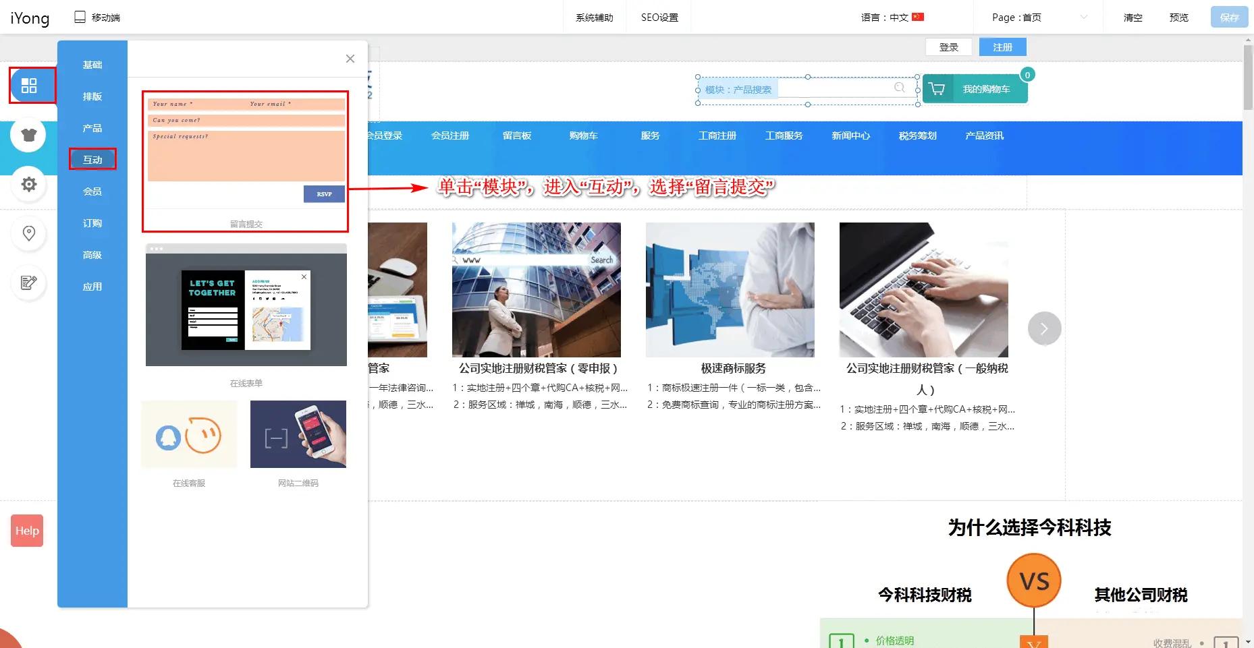Open the gear settings icon in sidebar
The width and height of the screenshot is (1254, 648).
(28, 184)
